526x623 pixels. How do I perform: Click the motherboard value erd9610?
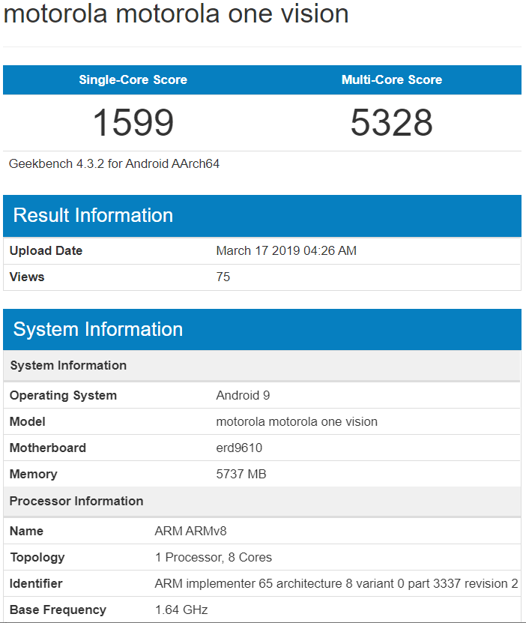click(x=239, y=448)
